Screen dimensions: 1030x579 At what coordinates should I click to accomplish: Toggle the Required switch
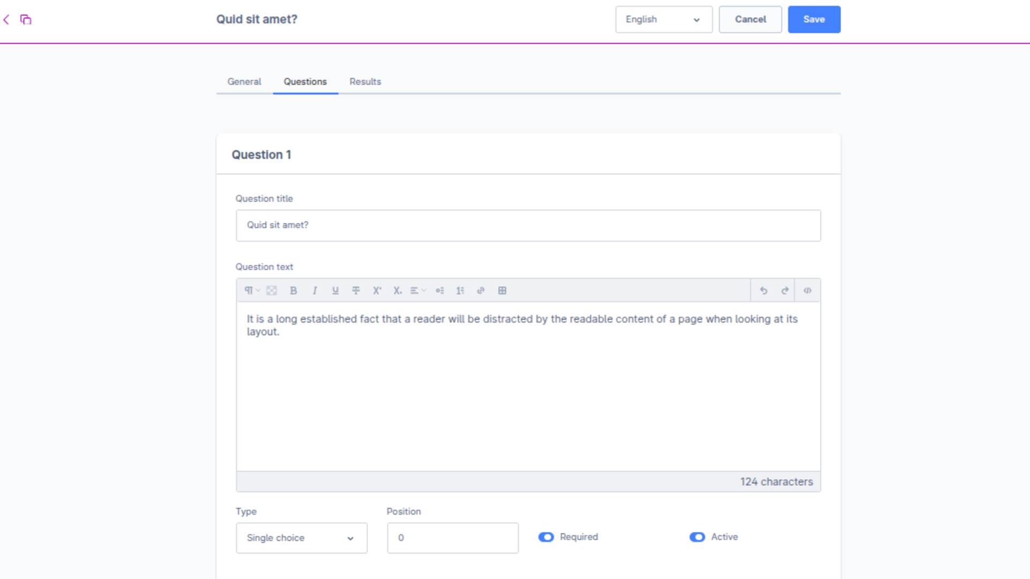546,537
